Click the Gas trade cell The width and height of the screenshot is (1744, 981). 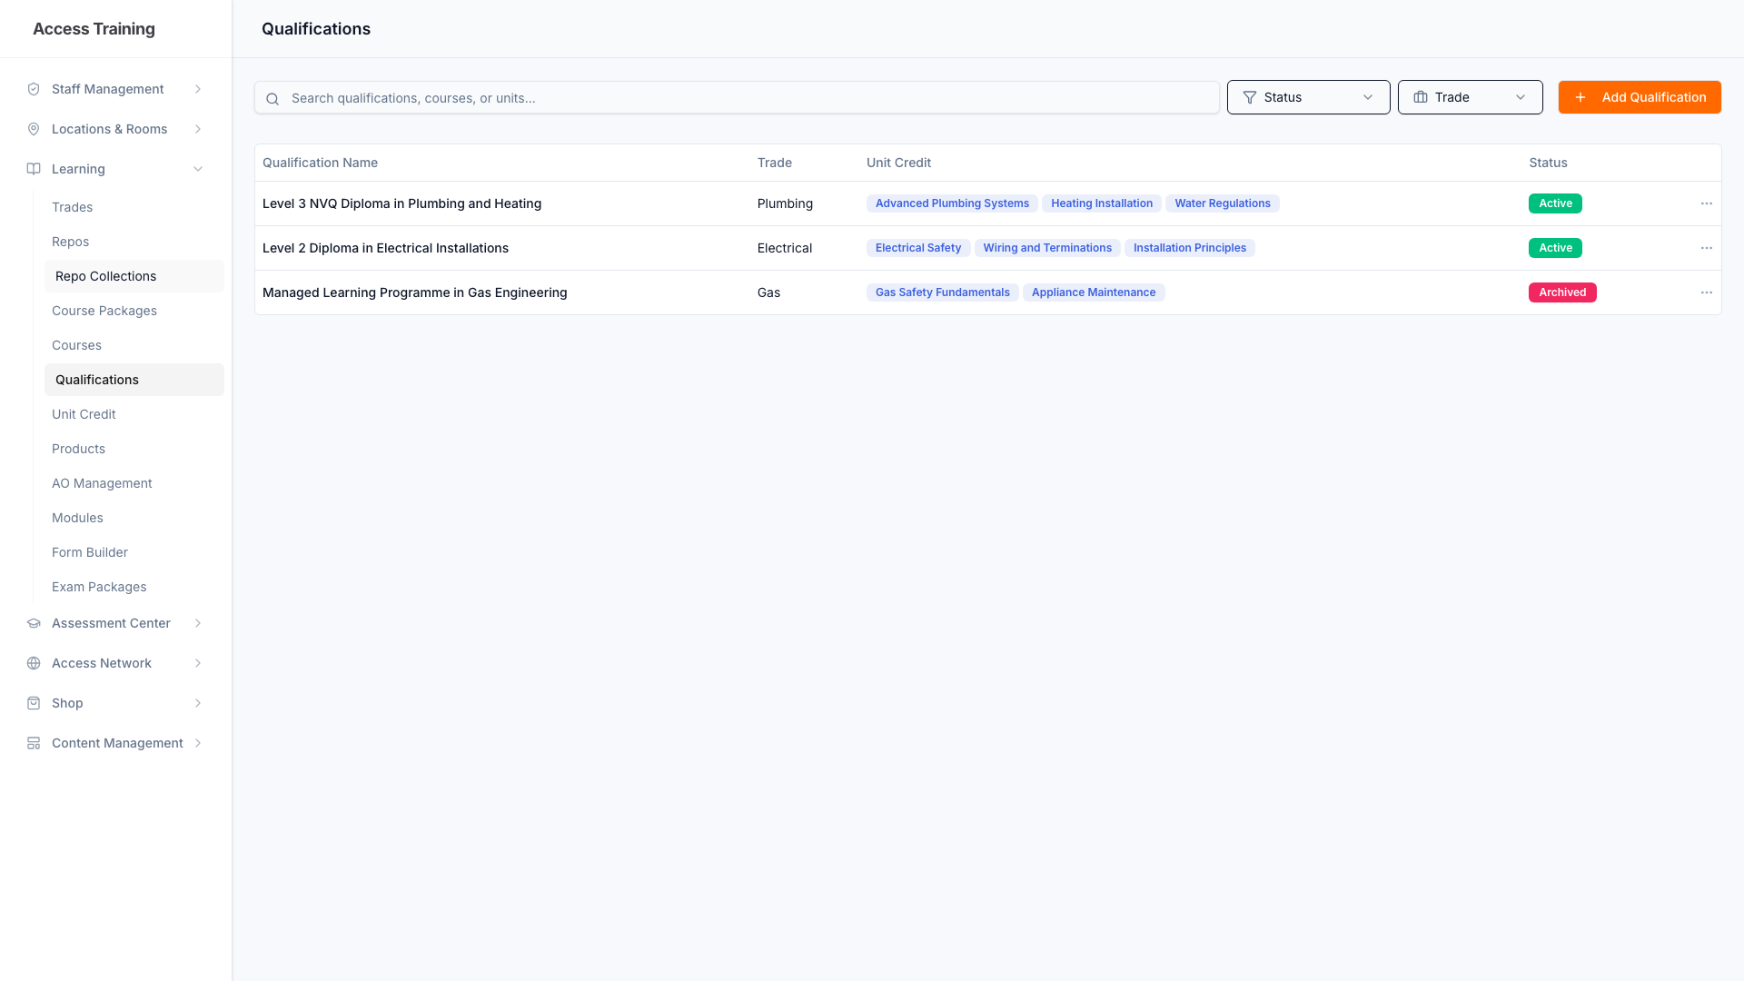pyautogui.click(x=768, y=292)
